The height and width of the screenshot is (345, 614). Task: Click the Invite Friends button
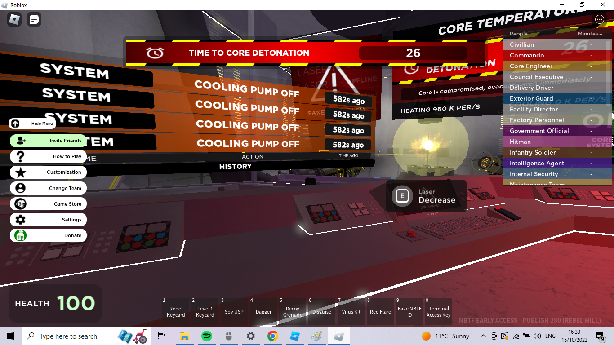coord(48,141)
